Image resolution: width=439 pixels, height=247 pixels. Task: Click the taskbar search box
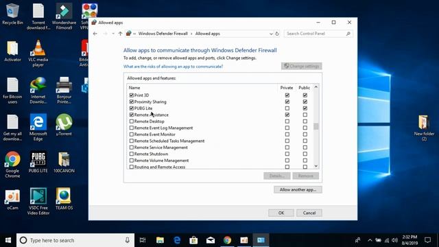click(75, 240)
